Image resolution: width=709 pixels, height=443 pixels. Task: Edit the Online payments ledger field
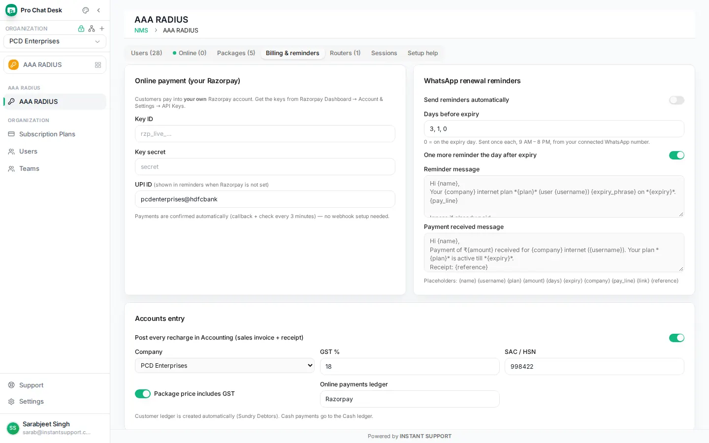[410, 399]
